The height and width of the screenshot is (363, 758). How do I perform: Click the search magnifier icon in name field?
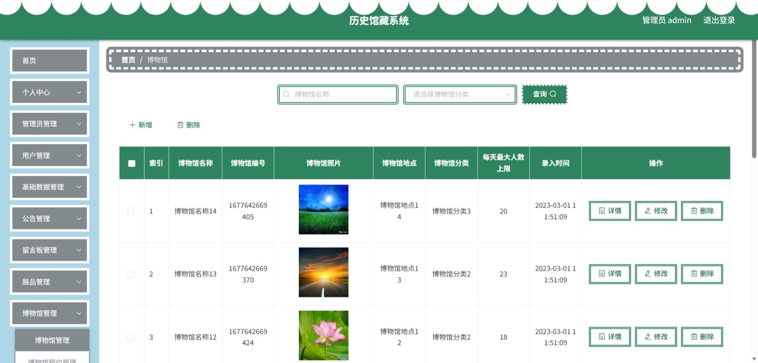(286, 94)
